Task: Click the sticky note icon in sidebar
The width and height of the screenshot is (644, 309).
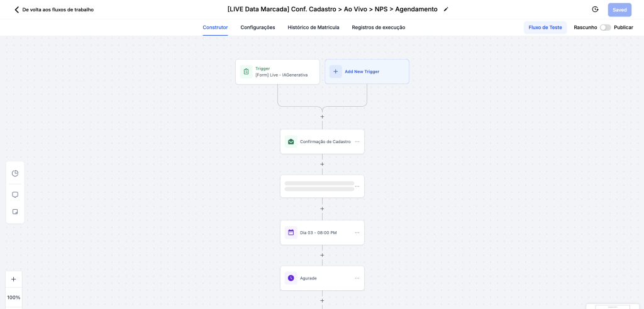Action: (x=15, y=212)
